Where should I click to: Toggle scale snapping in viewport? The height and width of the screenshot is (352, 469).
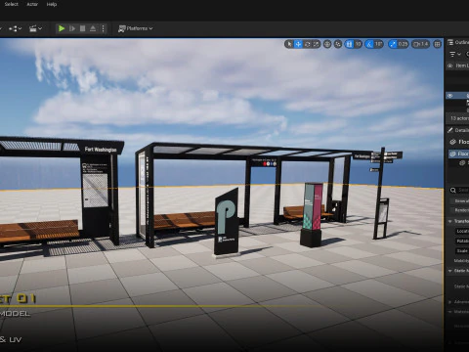click(x=393, y=44)
